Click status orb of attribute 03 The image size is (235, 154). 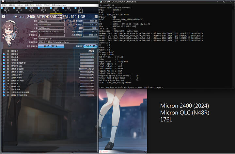[4, 60]
